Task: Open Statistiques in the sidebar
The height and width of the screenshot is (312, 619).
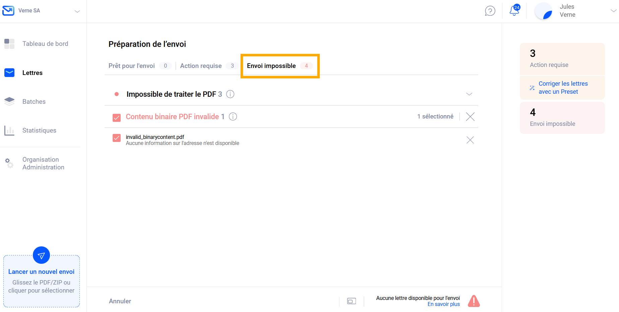Action: [x=39, y=131]
